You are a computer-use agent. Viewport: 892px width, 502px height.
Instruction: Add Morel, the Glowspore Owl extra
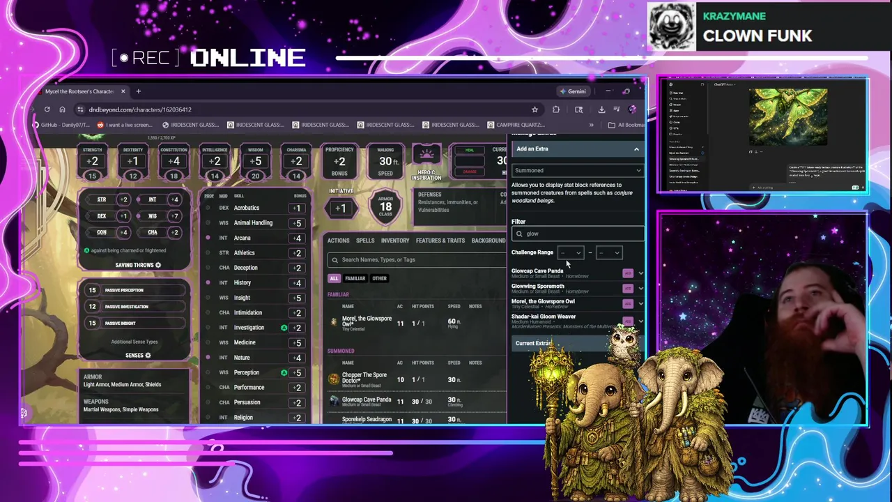628,304
